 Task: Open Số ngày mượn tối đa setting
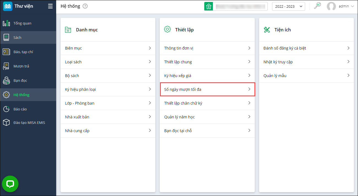[x=207, y=89]
